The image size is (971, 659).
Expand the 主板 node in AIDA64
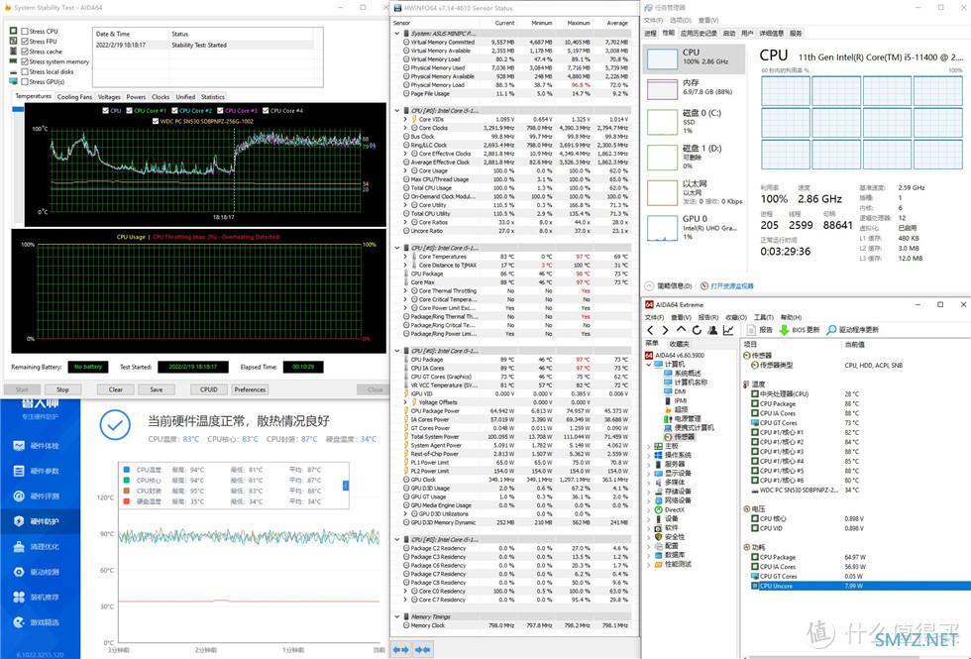pyautogui.click(x=649, y=446)
